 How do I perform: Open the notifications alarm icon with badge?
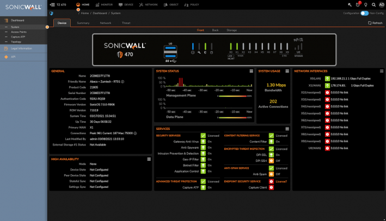click(x=358, y=5)
